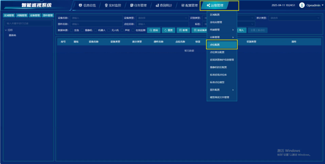The height and width of the screenshot is (164, 325).
Task: Select the child station under the root node
Action: pyautogui.click(x=13, y=35)
